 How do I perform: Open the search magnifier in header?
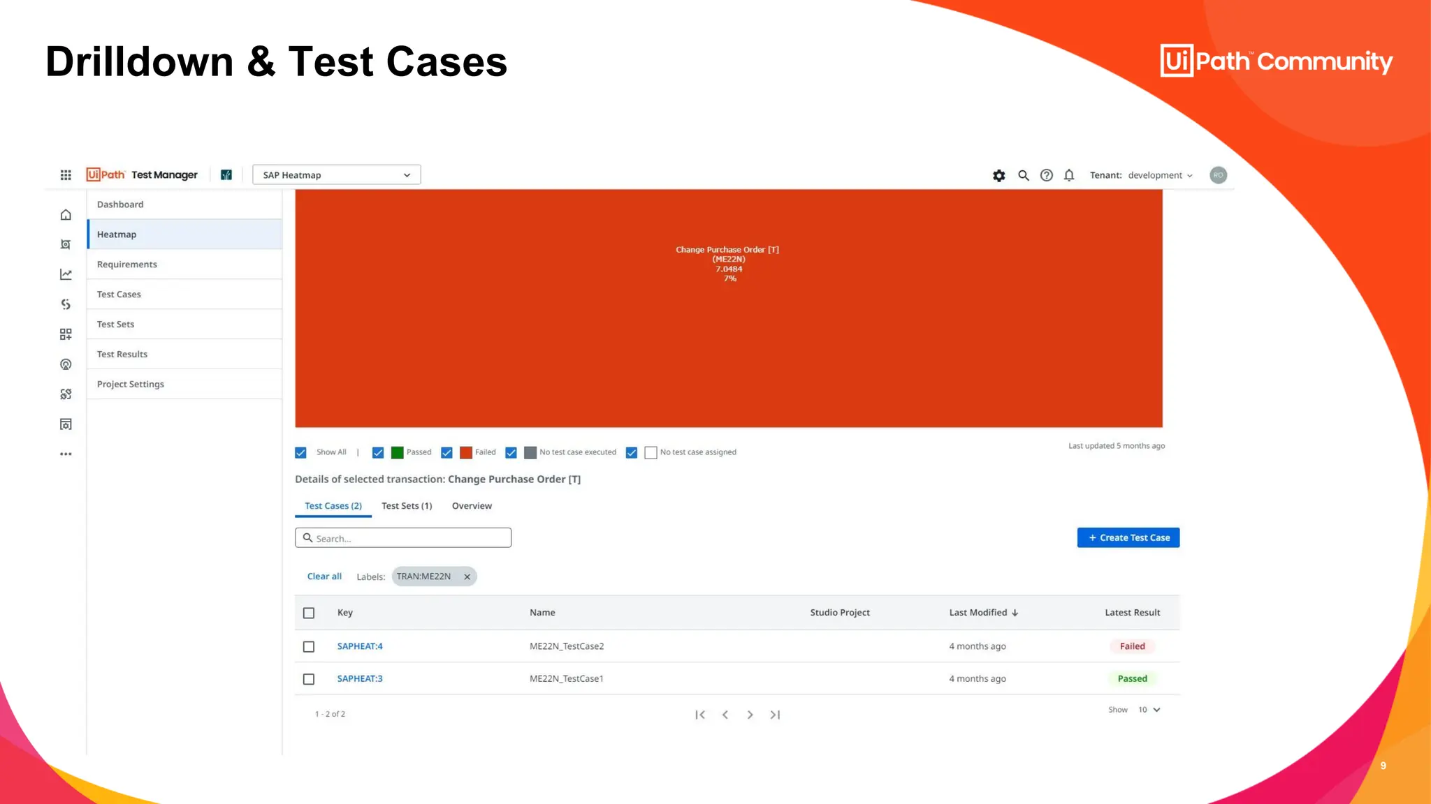tap(1023, 176)
